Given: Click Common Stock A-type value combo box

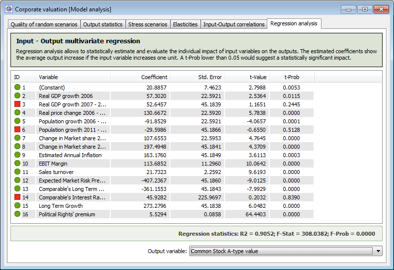Looking at the screenshot, I should tap(286, 251).
